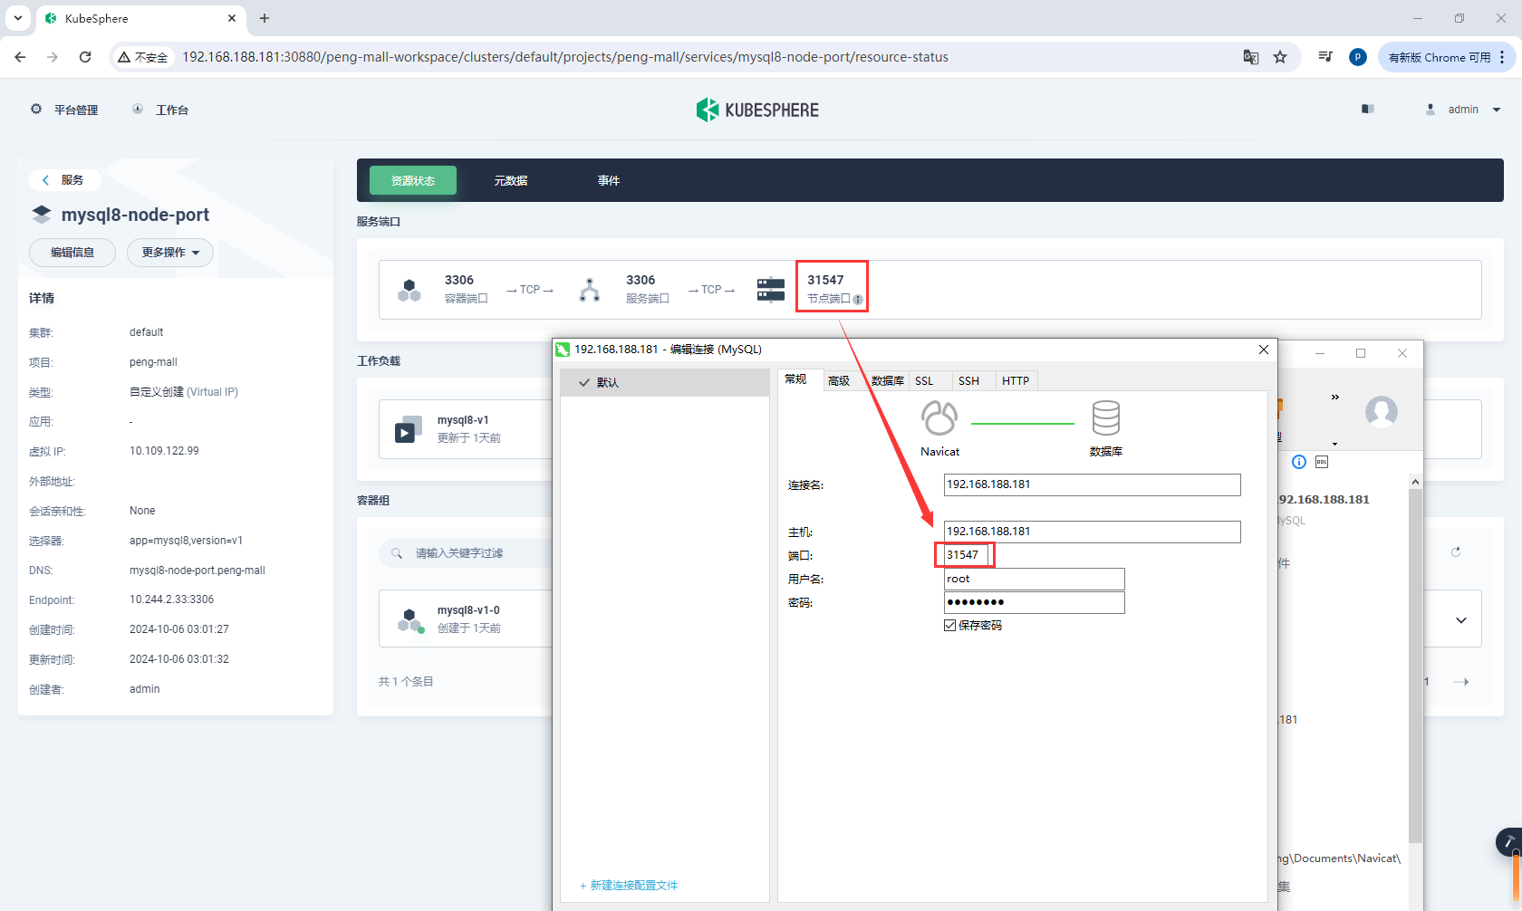Click the 主机 host field
1522x911 pixels.
click(x=1092, y=532)
